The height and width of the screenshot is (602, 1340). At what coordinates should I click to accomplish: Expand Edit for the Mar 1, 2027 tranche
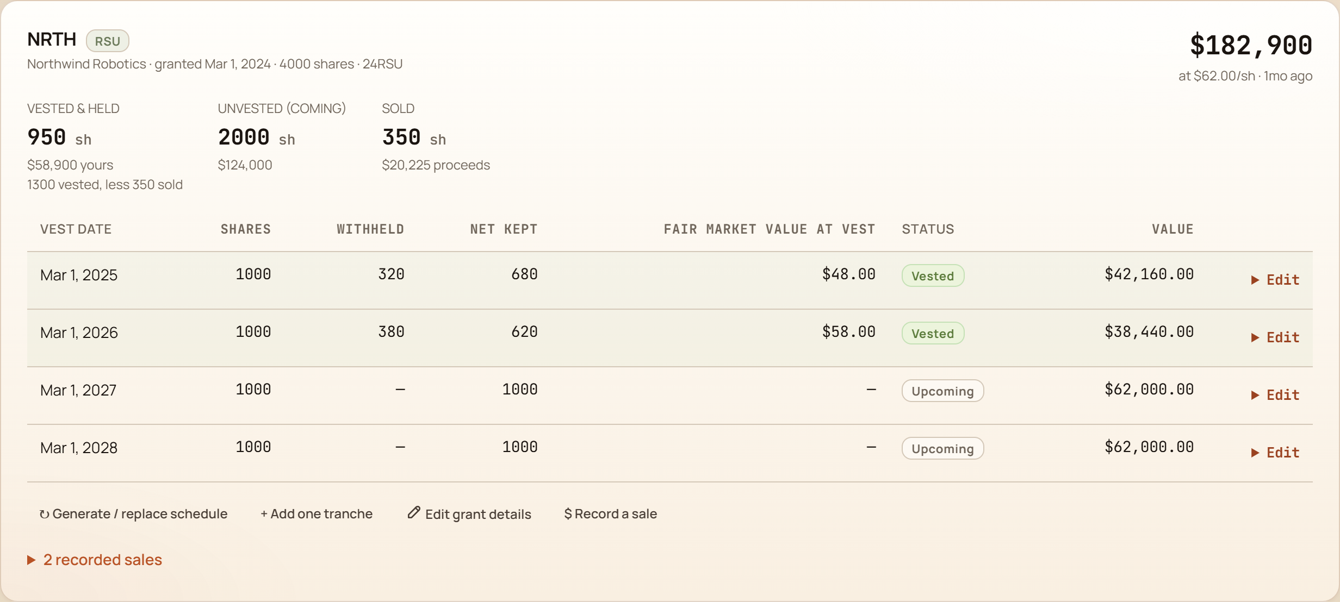tap(1275, 395)
